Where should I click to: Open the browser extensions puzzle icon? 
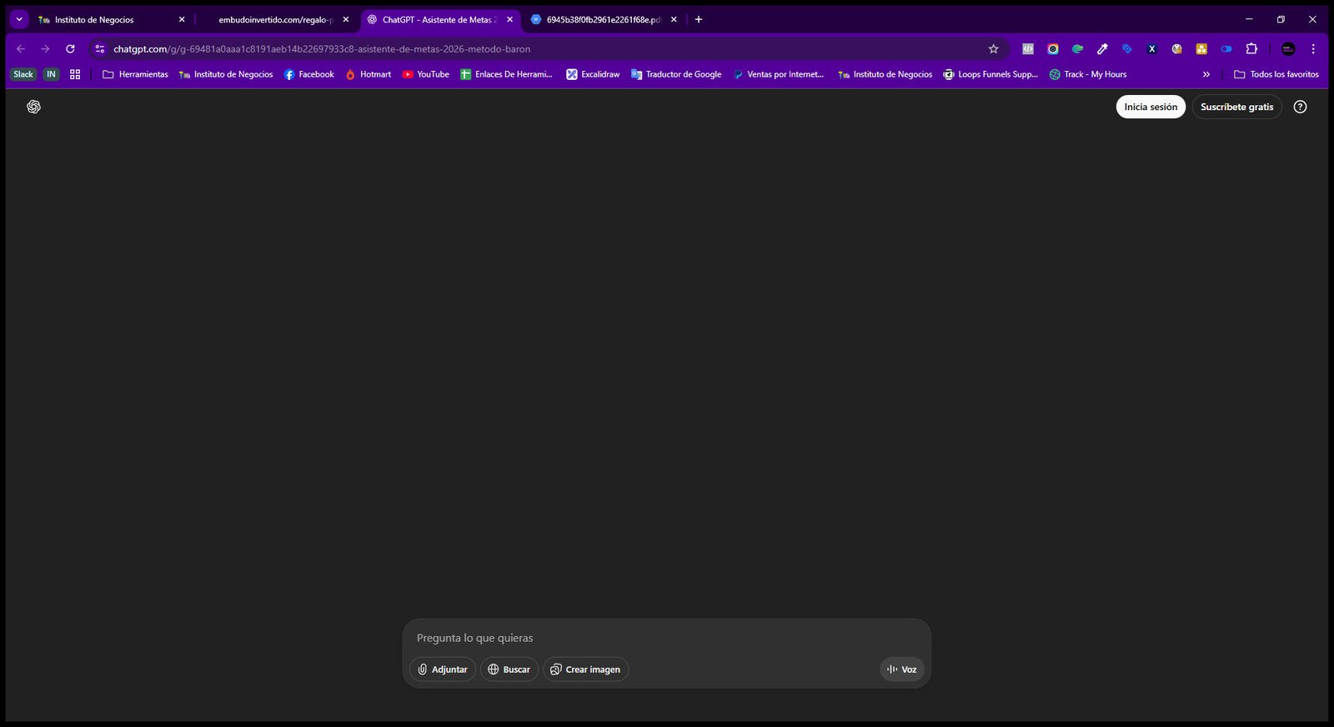click(1251, 49)
